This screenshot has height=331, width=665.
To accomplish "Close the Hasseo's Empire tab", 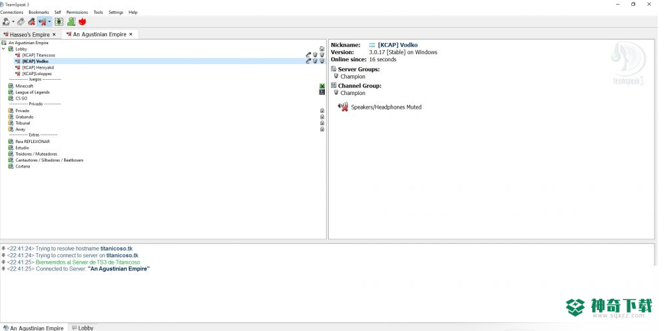I will point(54,34).
